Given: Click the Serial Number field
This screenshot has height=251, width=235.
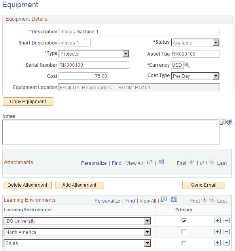Looking at the screenshot, I should 94,65.
